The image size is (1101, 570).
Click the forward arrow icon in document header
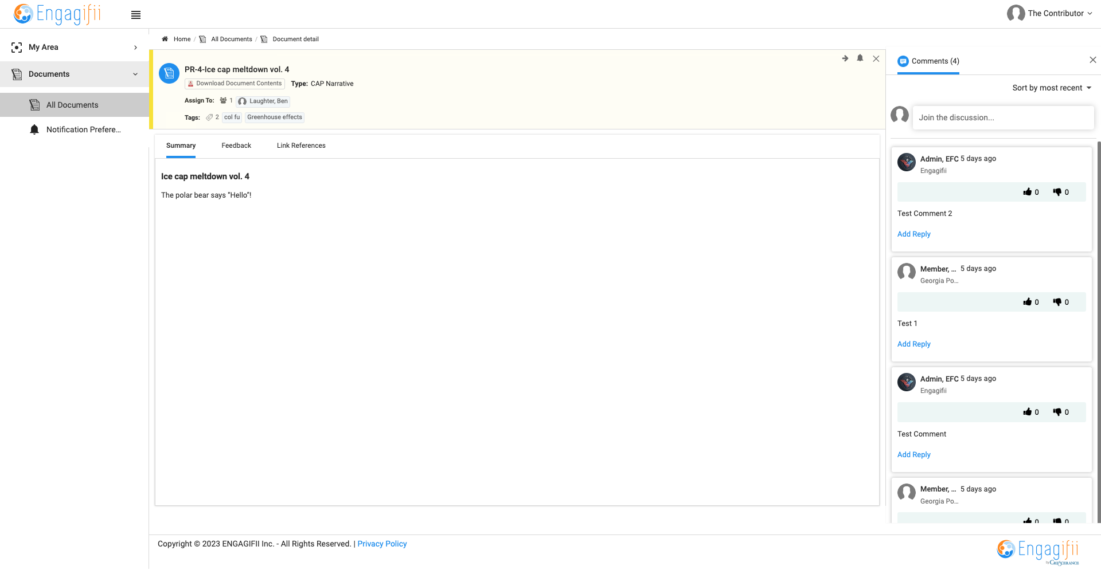click(x=845, y=58)
